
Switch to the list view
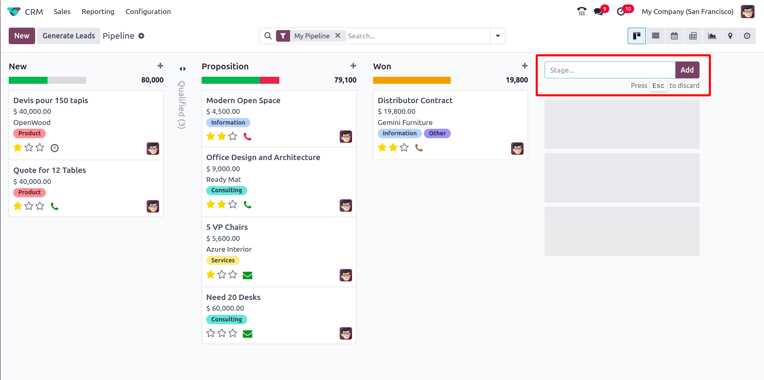coord(655,36)
